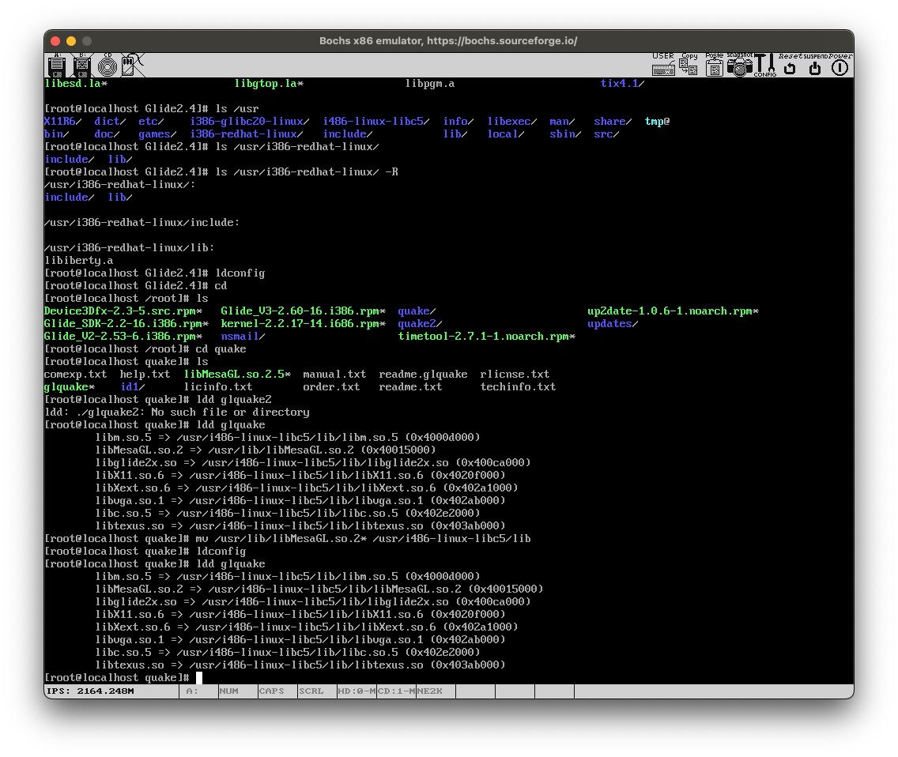Click the 'libexec/' directory name

[x=512, y=122]
